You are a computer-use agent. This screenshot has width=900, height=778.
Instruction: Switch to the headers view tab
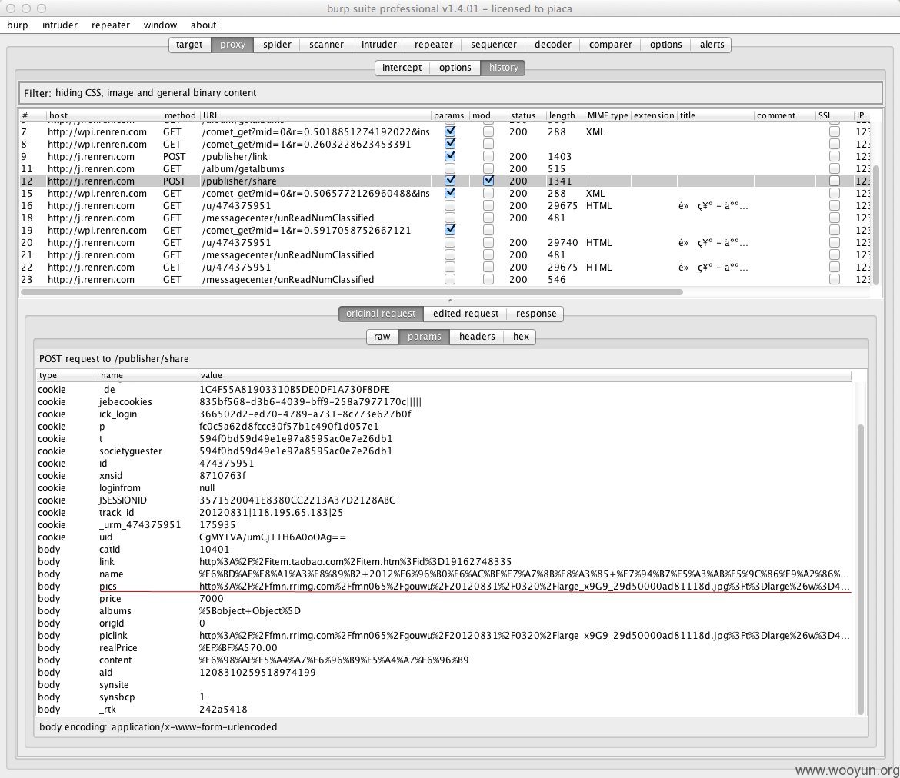pos(477,337)
